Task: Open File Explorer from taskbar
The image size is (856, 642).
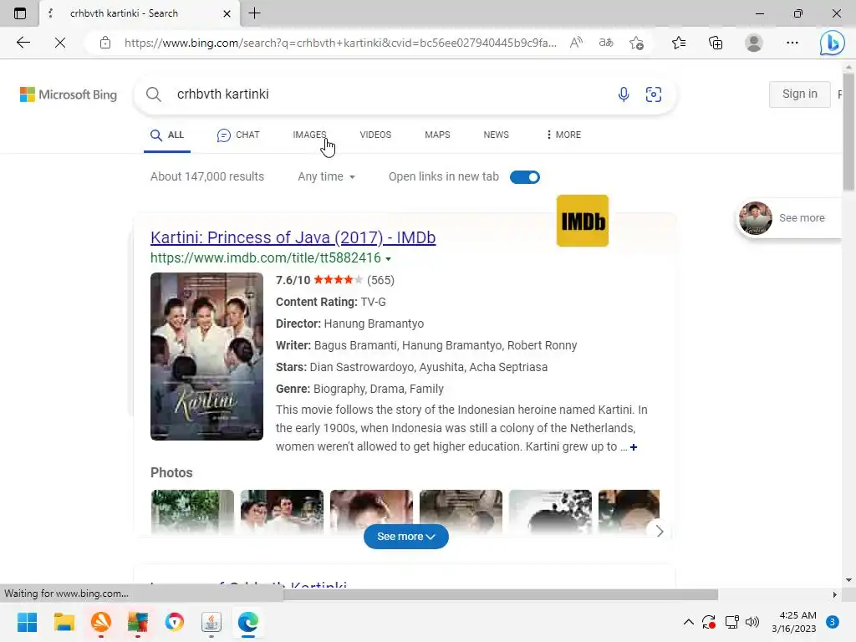Action: pyautogui.click(x=64, y=622)
